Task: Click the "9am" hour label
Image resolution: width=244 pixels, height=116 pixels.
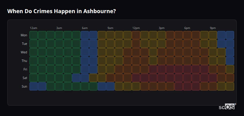Action: (110, 28)
